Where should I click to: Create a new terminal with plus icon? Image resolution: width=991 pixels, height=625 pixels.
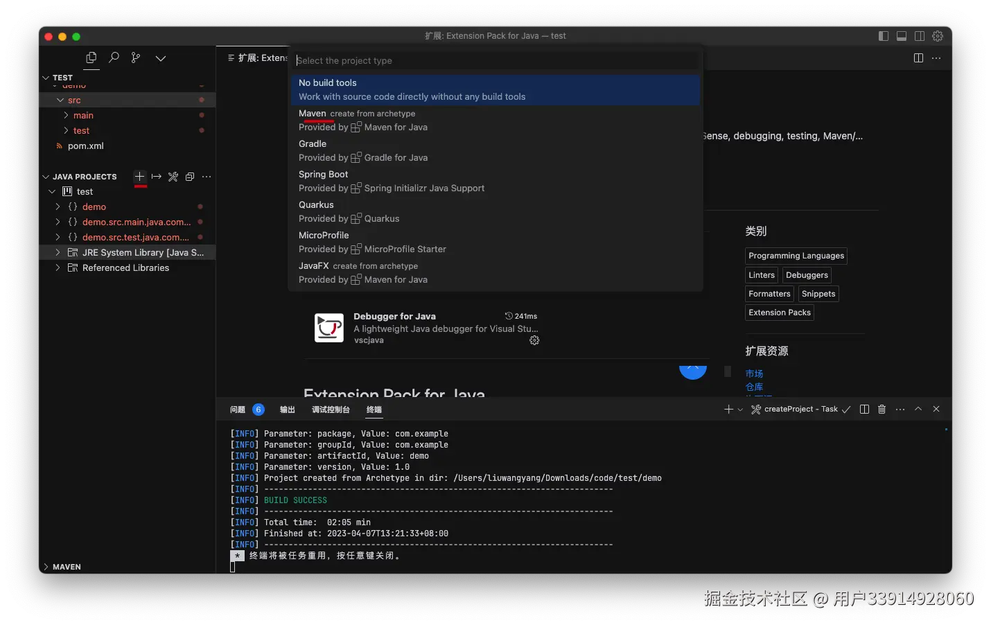coord(728,410)
